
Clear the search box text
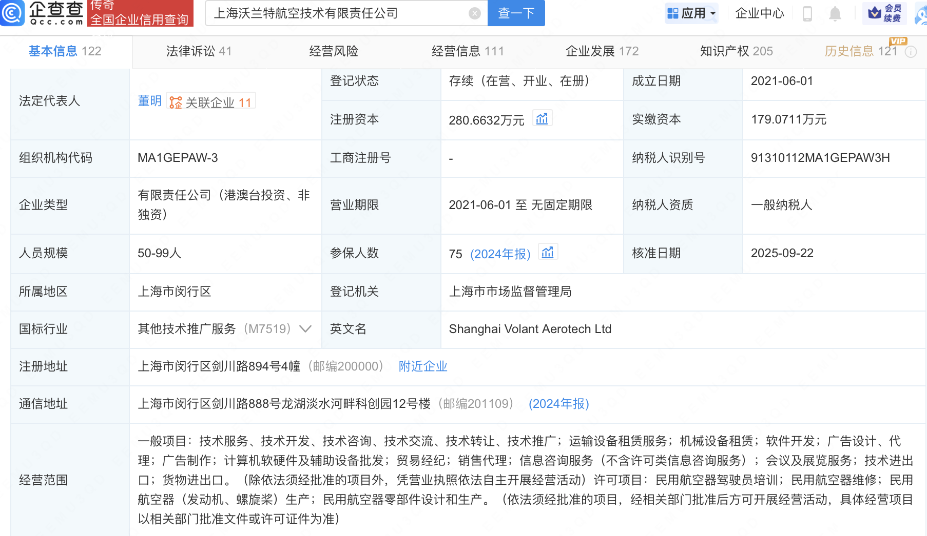coord(475,13)
